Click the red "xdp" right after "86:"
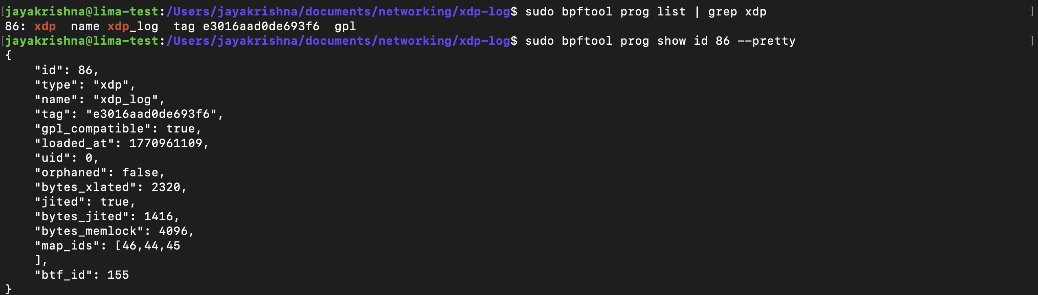Screen dimensions: 1038x295 (x=45, y=26)
